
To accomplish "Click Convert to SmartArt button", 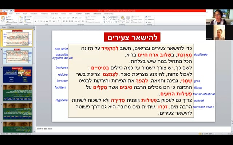I will 93,22.
